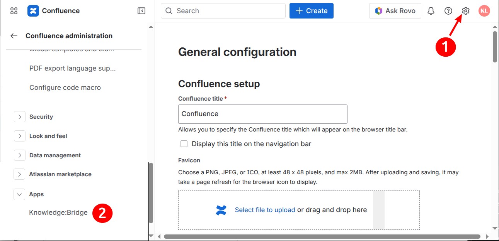Image resolution: width=499 pixels, height=241 pixels.
Task: Click the General configuration heading
Action: point(237,52)
